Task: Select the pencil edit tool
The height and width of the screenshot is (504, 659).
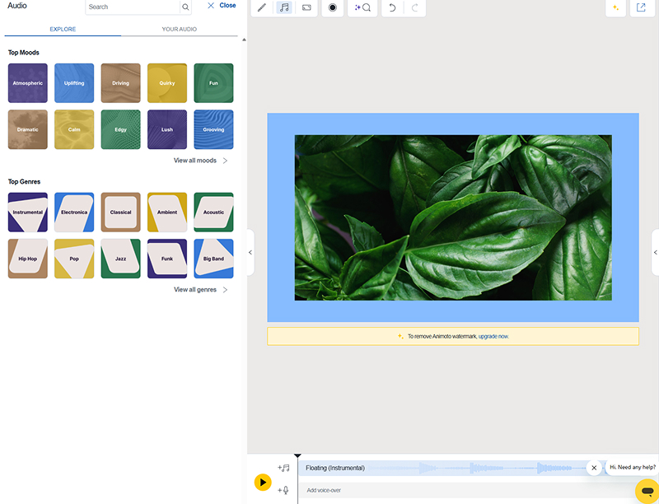Action: pos(262,7)
